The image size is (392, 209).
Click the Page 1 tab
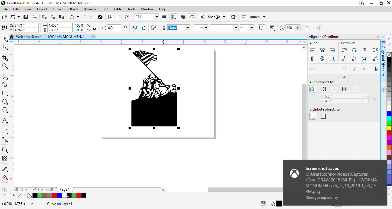[x=65, y=189]
